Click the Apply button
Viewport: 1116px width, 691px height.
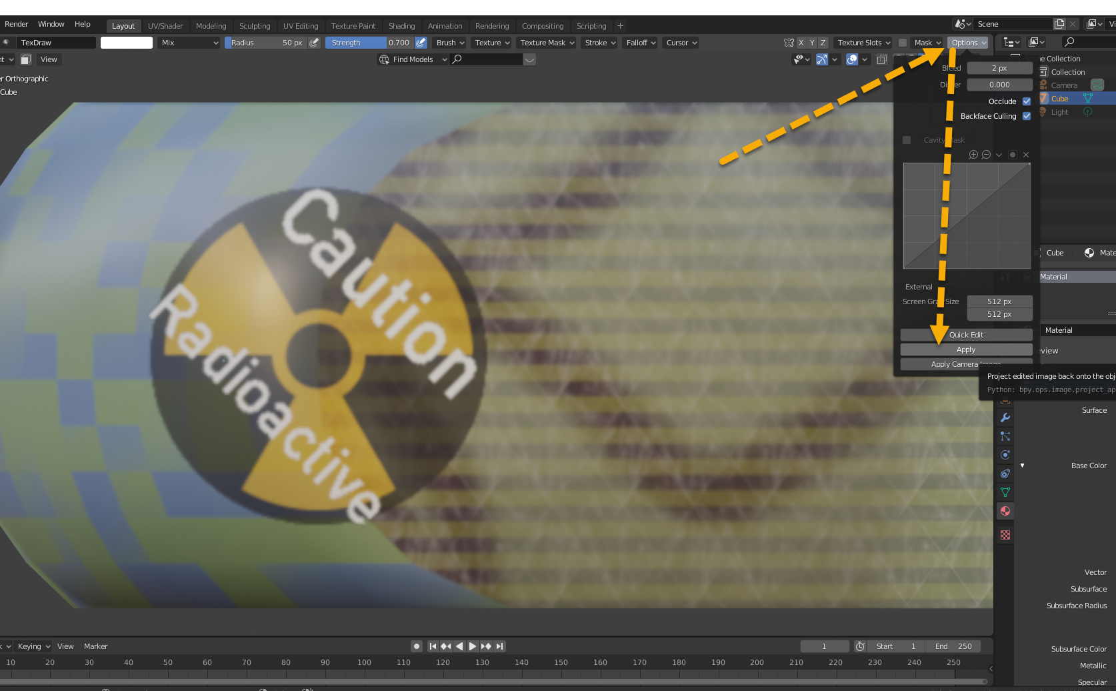tap(966, 350)
